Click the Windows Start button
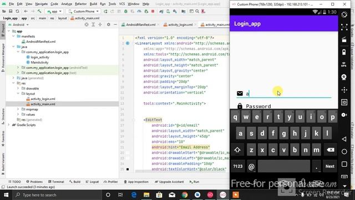Screen dimensions: 355x200 (x=6, y=195)
